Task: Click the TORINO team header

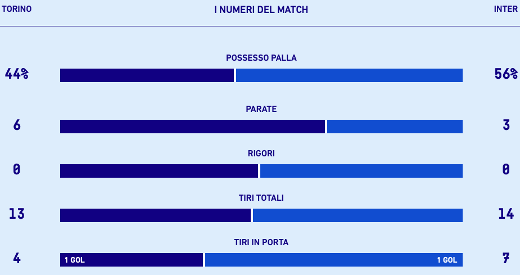Action: tap(16, 9)
